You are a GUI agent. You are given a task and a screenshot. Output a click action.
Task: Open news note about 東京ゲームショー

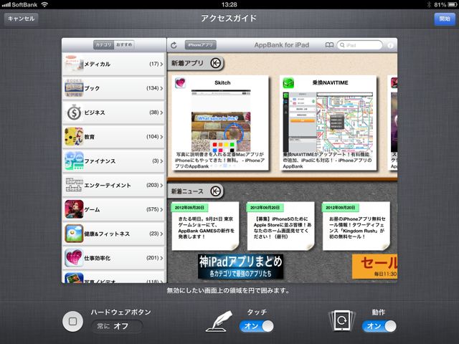point(205,226)
